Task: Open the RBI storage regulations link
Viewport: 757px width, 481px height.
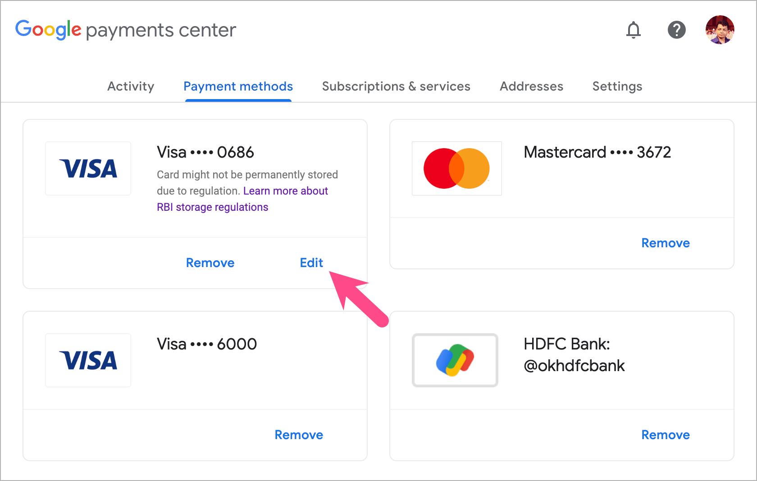Action: click(212, 207)
